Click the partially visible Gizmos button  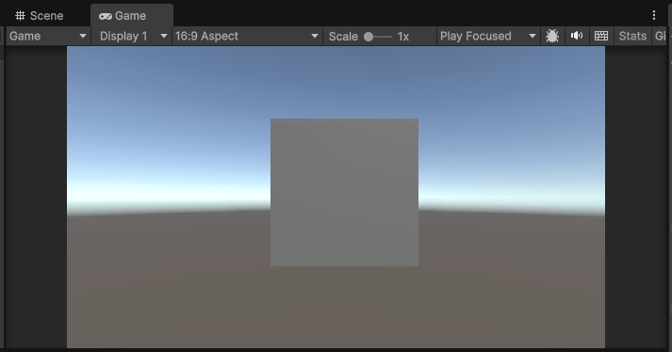[660, 36]
